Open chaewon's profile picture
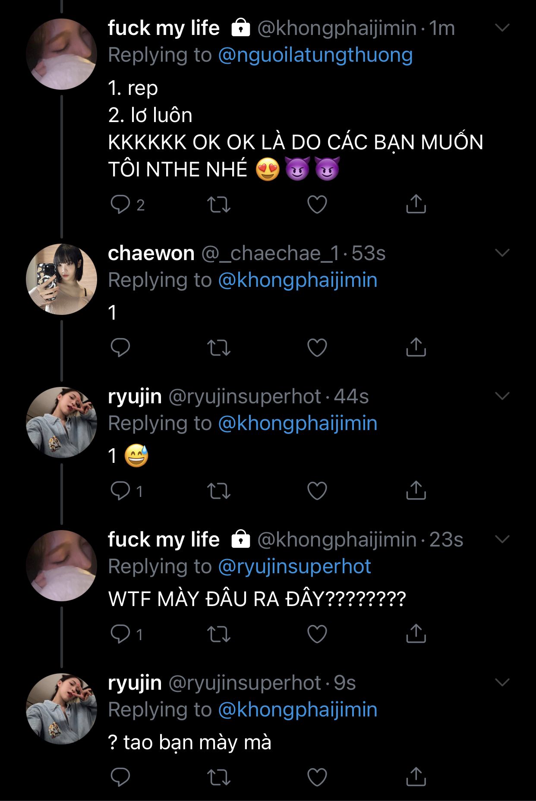536x801 pixels. point(62,279)
